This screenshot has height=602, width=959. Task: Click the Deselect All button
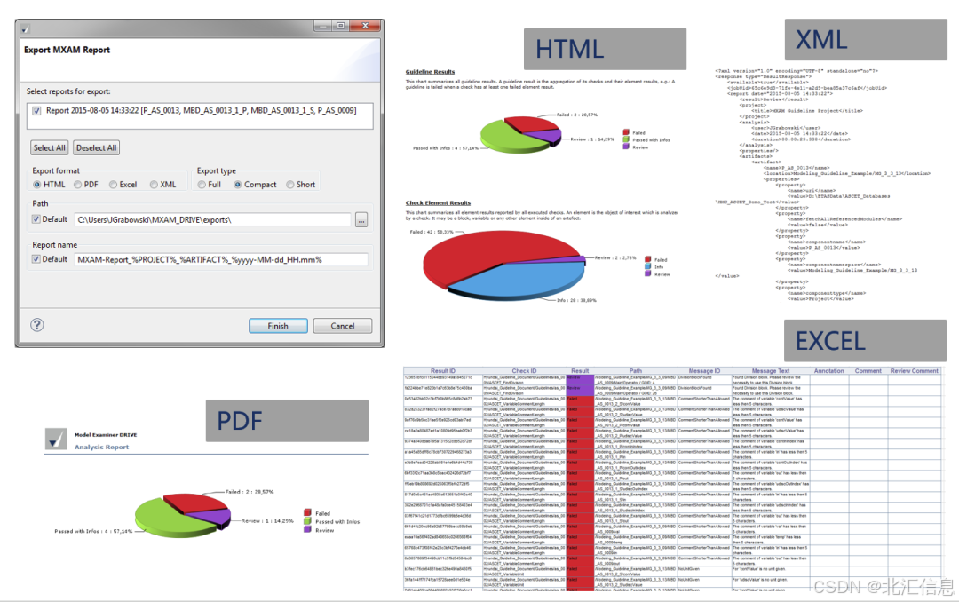pos(96,147)
